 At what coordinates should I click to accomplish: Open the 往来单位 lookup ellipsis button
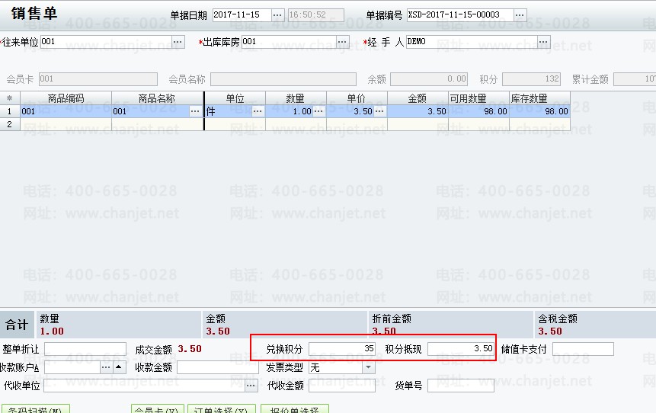[x=178, y=42]
